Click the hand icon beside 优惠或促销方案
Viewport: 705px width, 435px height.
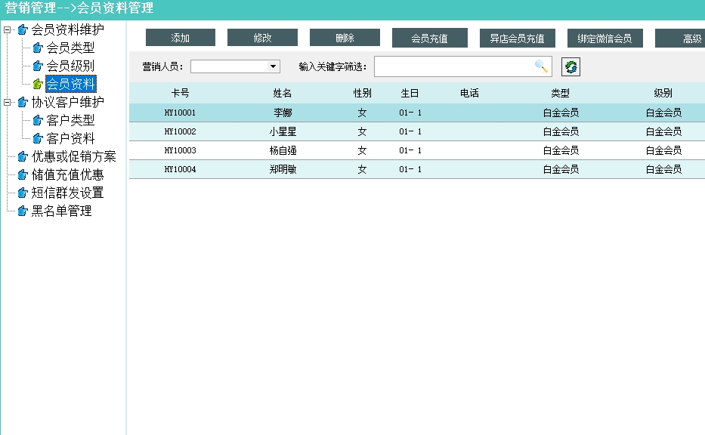pyautogui.click(x=22, y=157)
